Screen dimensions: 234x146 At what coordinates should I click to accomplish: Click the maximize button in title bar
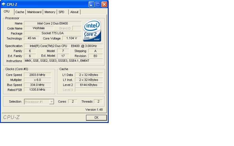tap(98, 4)
